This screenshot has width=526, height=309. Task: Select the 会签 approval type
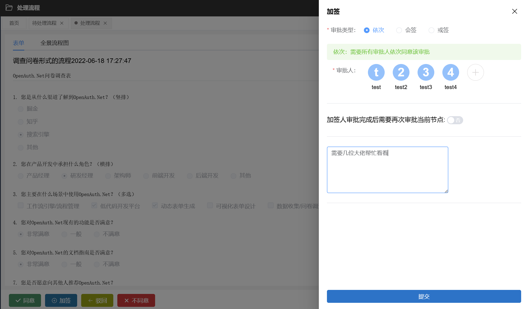pyautogui.click(x=406, y=30)
